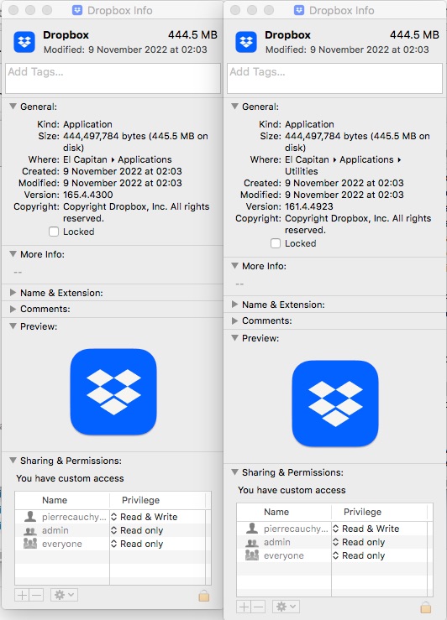Change pierrecauchy Read & Write privilege, left window
Screen dimensions: 447x620
coord(145,517)
